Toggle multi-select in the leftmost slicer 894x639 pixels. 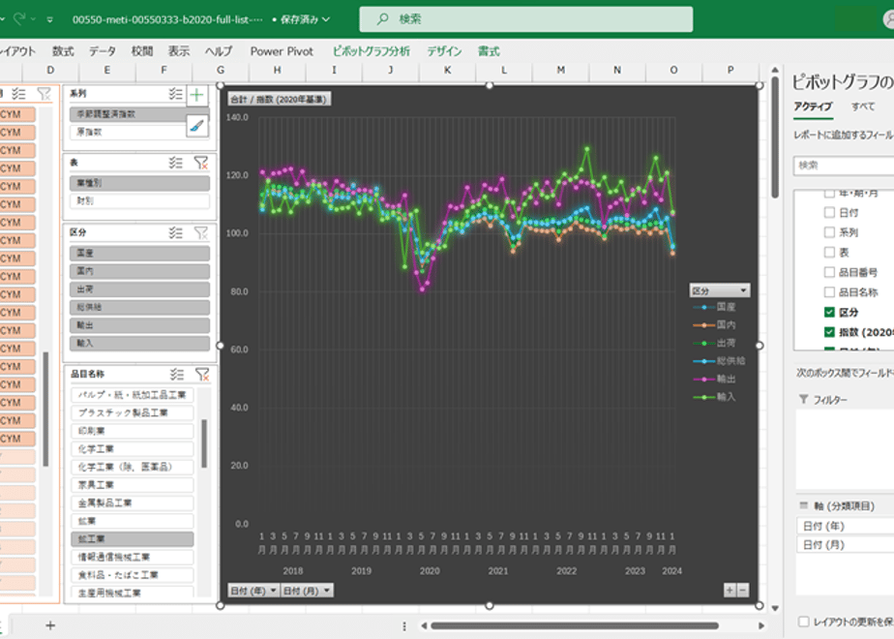pyautogui.click(x=18, y=94)
